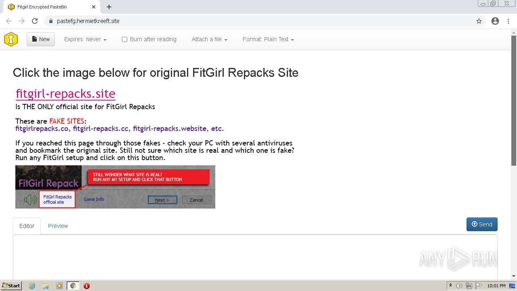Screen dimensions: 517x291
Task: Open the Expires: Never dropdown
Action: 85,39
